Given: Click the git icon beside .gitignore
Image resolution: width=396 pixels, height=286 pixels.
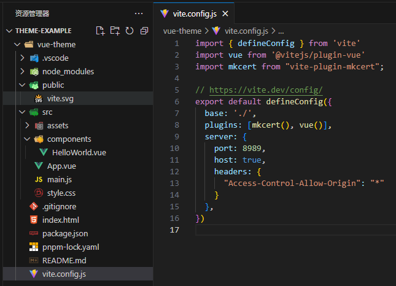Looking at the screenshot, I should pyautogui.click(x=34, y=206).
